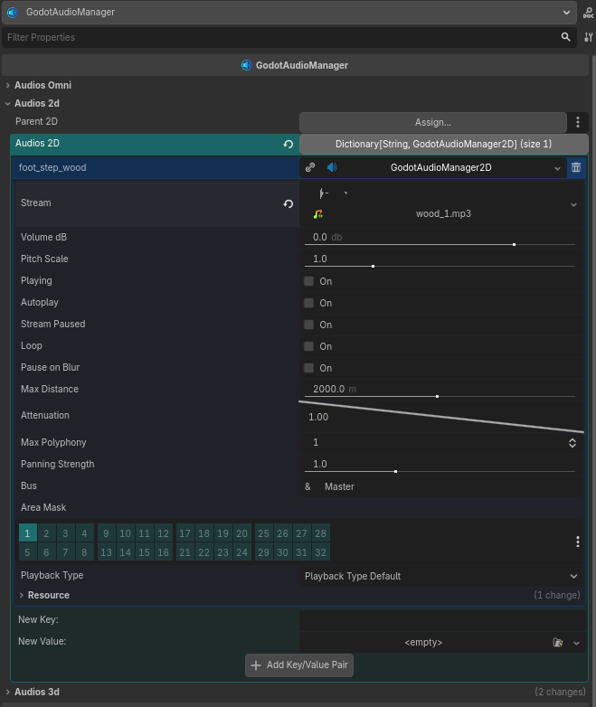Click the Area Mask label
Viewport: 596px width, 707px height.
[x=43, y=508]
